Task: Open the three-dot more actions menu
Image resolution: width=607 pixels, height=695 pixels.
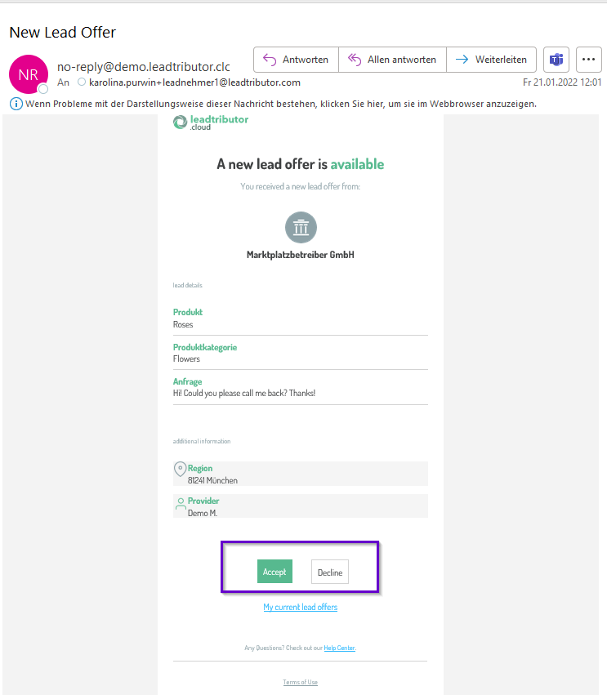Action: click(588, 60)
